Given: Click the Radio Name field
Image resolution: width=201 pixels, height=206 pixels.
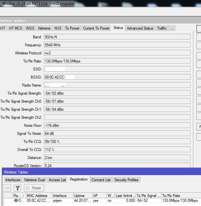Looking at the screenshot, I should 117,85.
